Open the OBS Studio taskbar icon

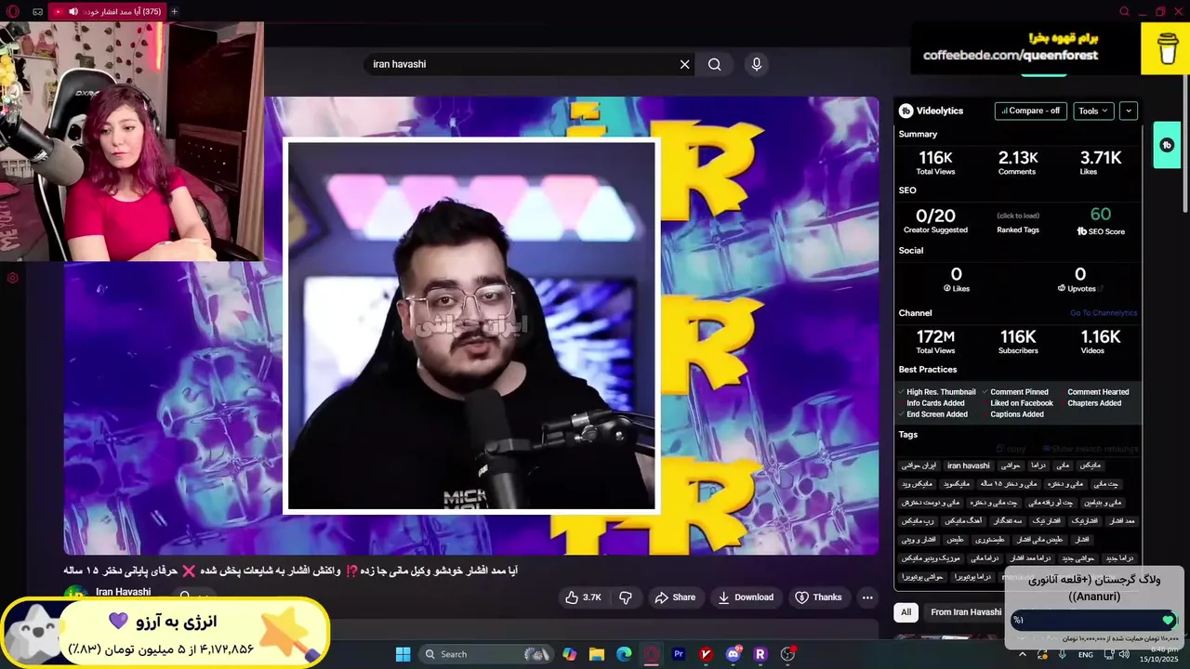pos(788,654)
